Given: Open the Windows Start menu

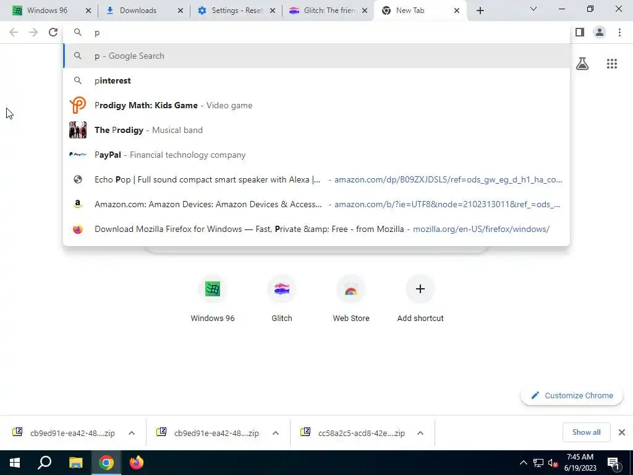Looking at the screenshot, I should [x=15, y=463].
